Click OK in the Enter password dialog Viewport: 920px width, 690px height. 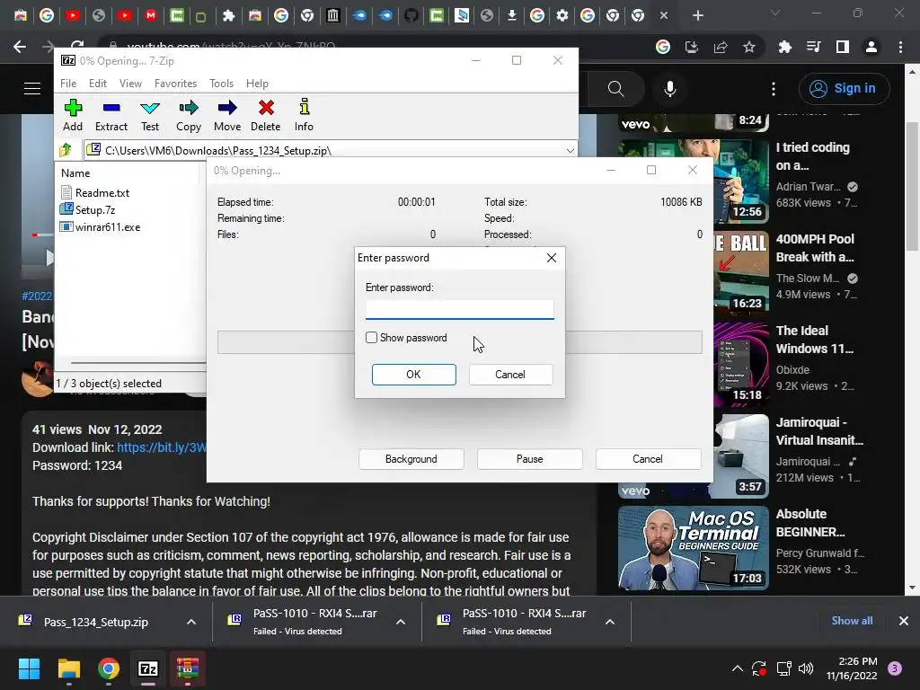(413, 375)
